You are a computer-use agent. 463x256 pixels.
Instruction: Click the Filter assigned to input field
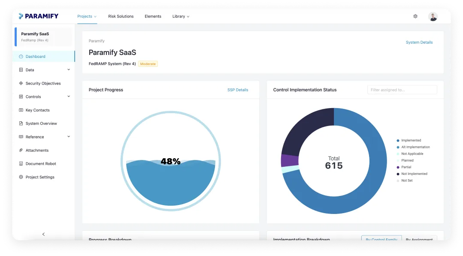[402, 90]
